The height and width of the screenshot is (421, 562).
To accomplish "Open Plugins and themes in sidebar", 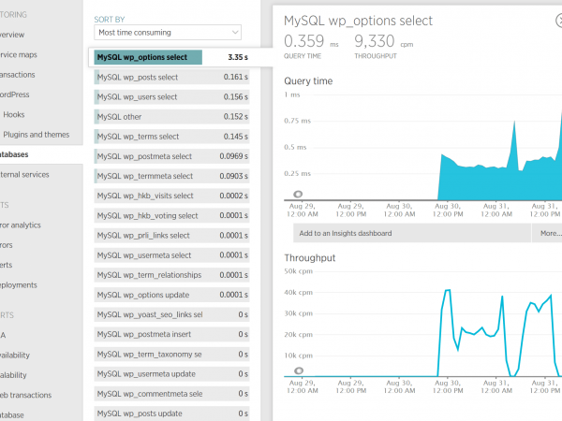I will point(36,135).
